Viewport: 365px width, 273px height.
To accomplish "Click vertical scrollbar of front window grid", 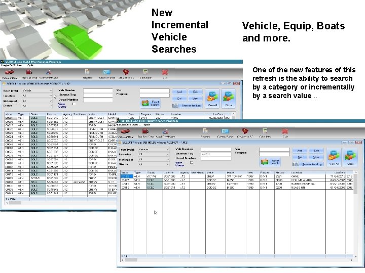I will (355, 215).
